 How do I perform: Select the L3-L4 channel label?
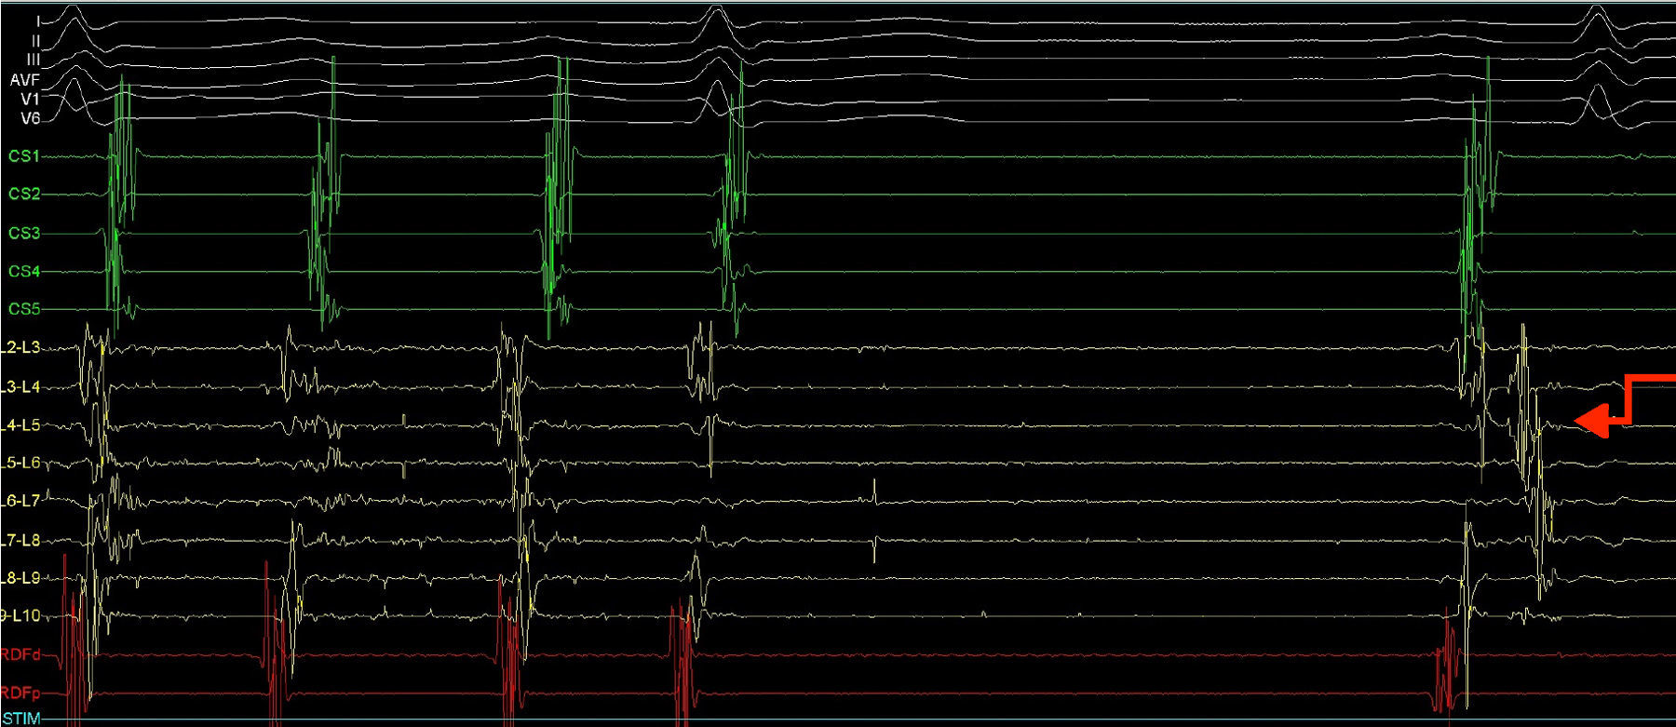(20, 386)
